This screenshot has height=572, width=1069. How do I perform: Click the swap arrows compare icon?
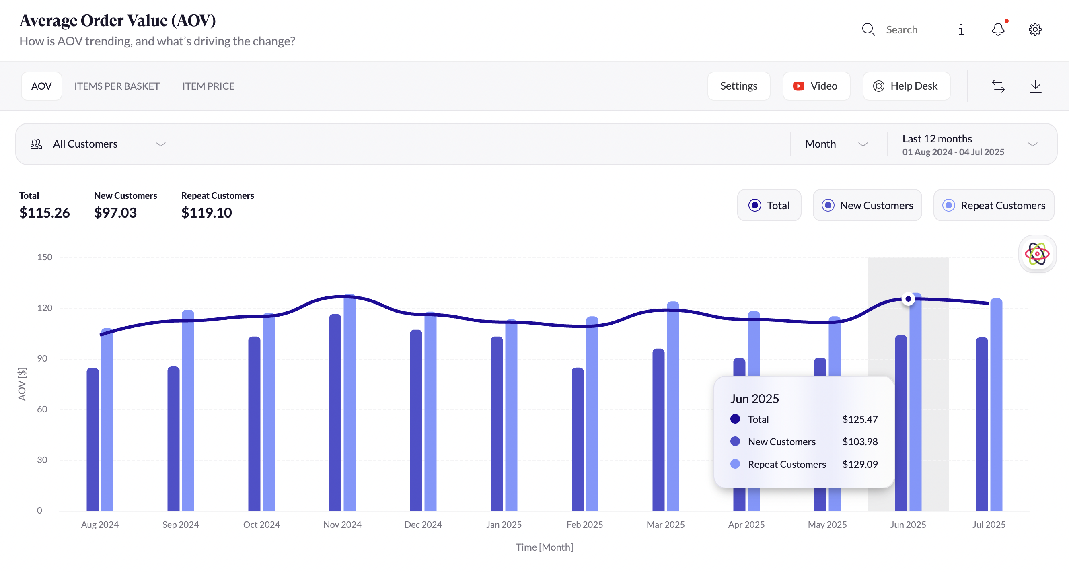pyautogui.click(x=998, y=86)
